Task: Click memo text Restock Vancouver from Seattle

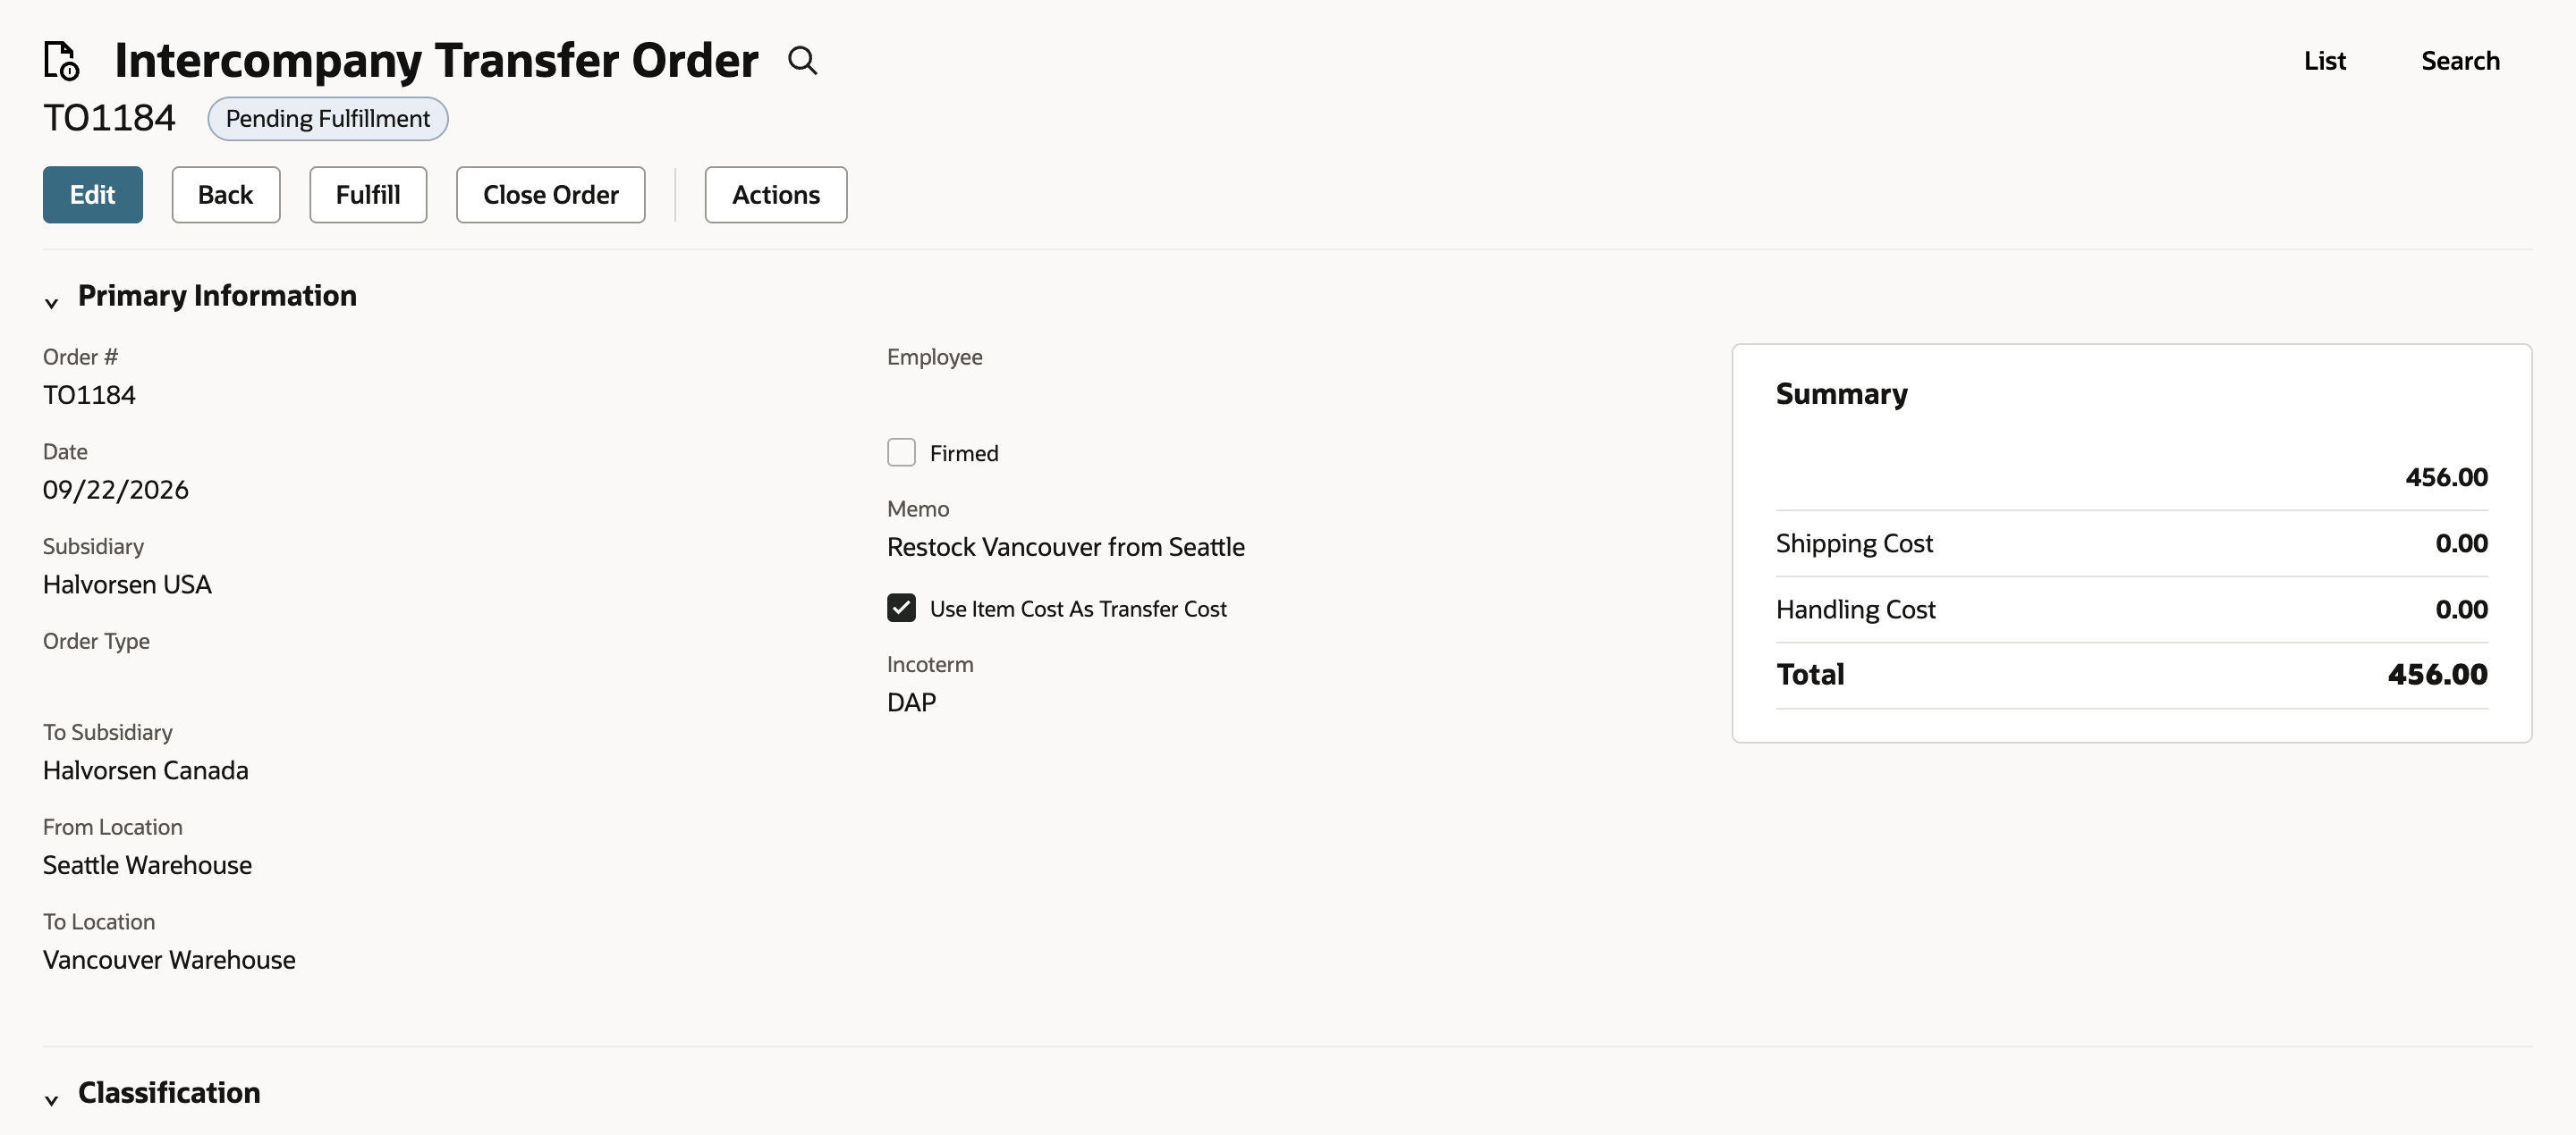Action: [x=1066, y=547]
